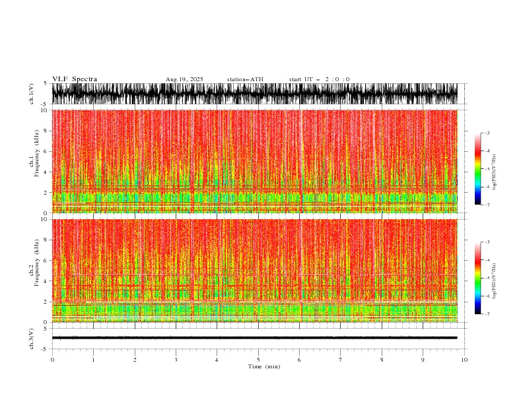Click ch.1 frequency axis '4' tick label

(46, 172)
